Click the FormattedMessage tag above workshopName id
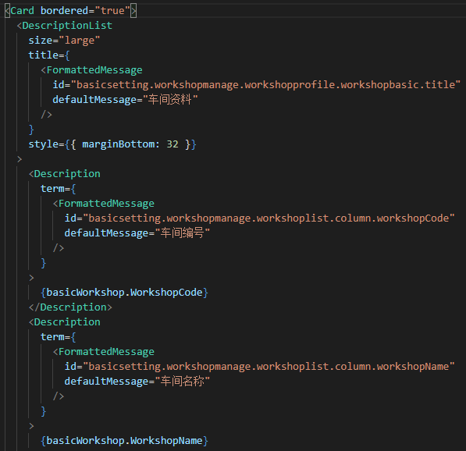This screenshot has width=466, height=451. [x=103, y=352]
